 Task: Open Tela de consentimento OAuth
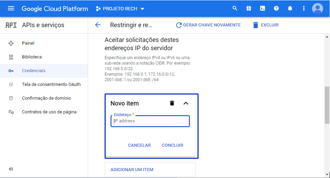[x=51, y=85]
